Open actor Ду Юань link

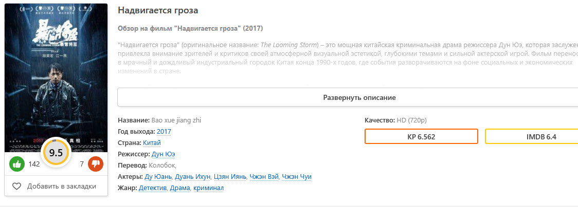click(158, 177)
